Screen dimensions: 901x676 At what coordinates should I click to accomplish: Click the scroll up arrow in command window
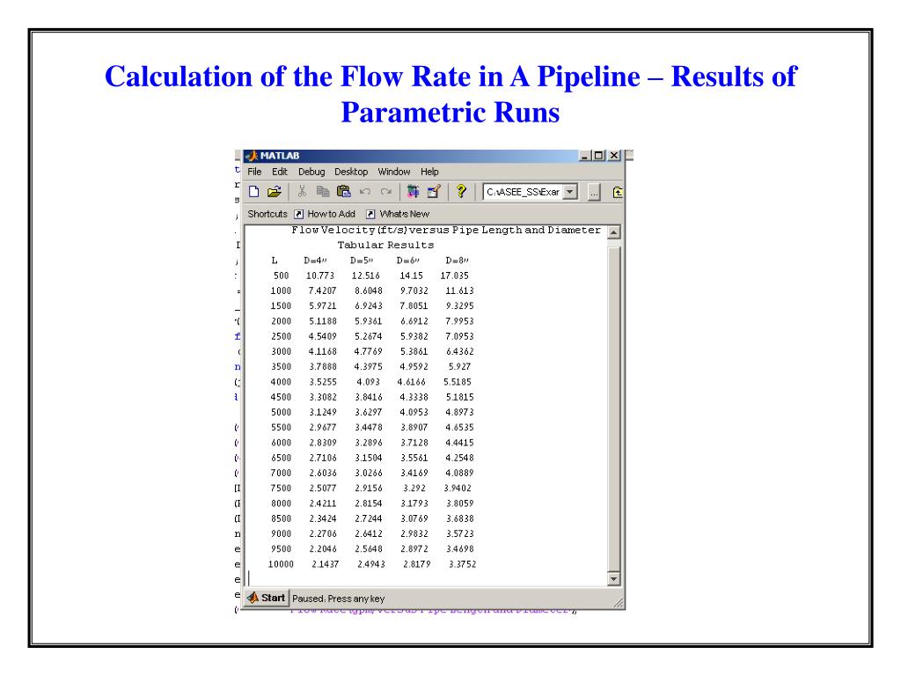[x=613, y=232]
